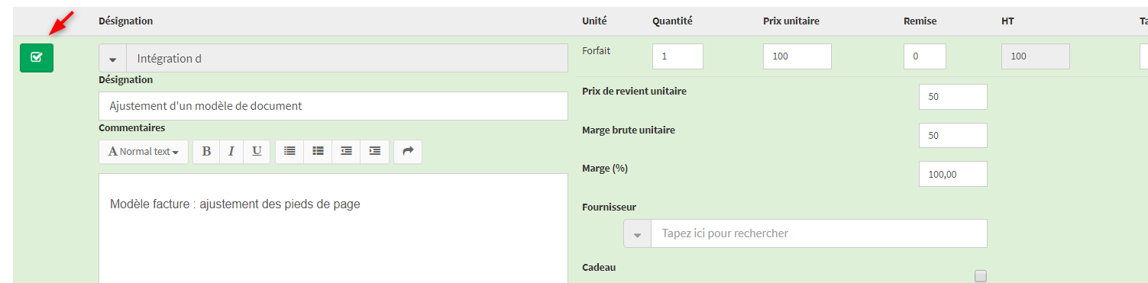Click the Prix de revient unitaire field
This screenshot has height=283, width=1148.
pos(953,97)
